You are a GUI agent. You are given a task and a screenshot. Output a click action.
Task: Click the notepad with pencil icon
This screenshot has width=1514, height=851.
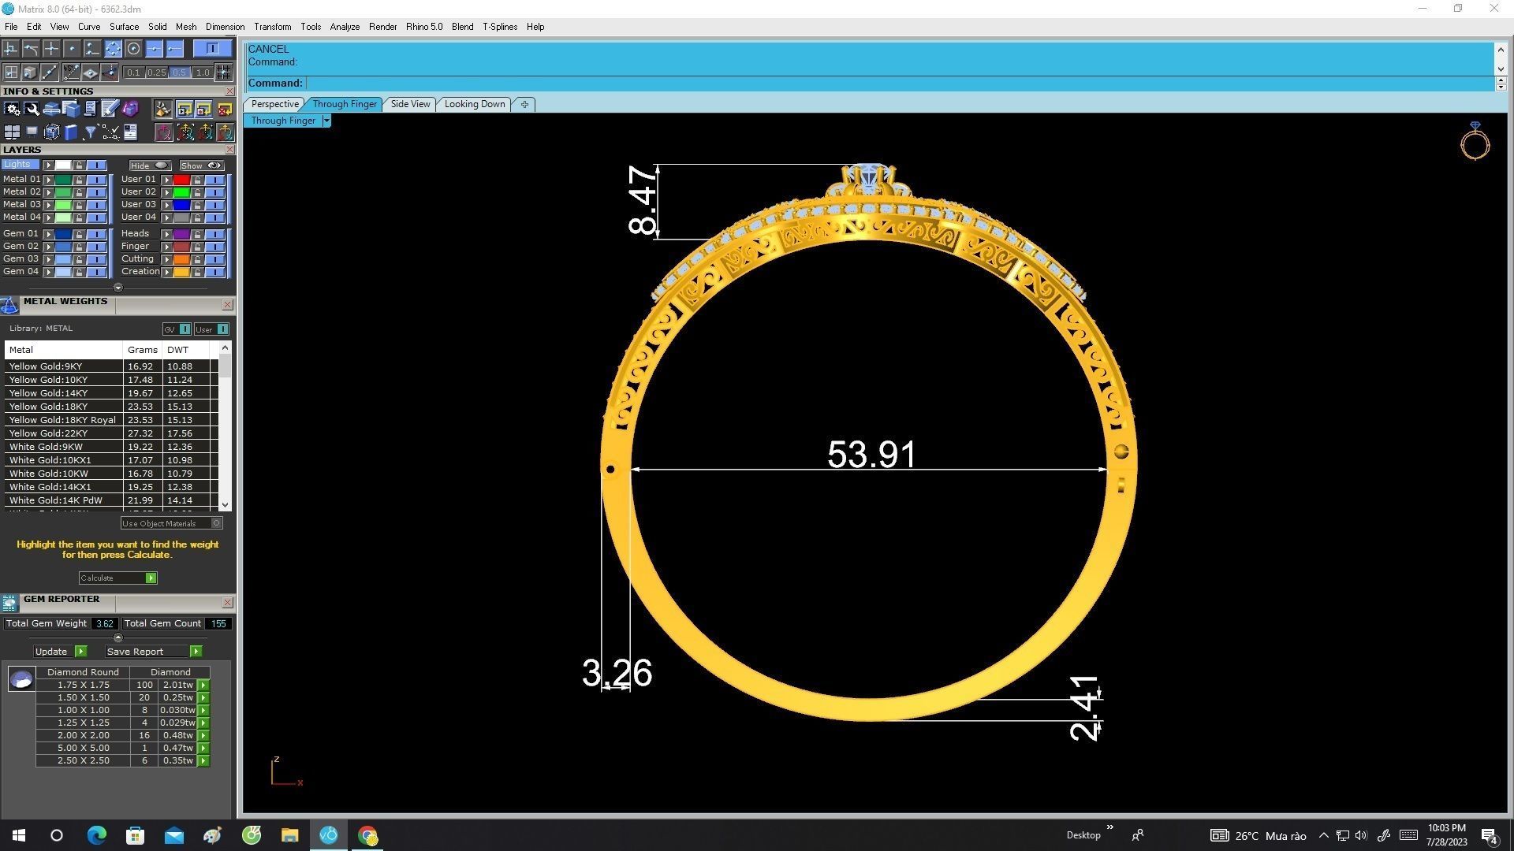110,108
